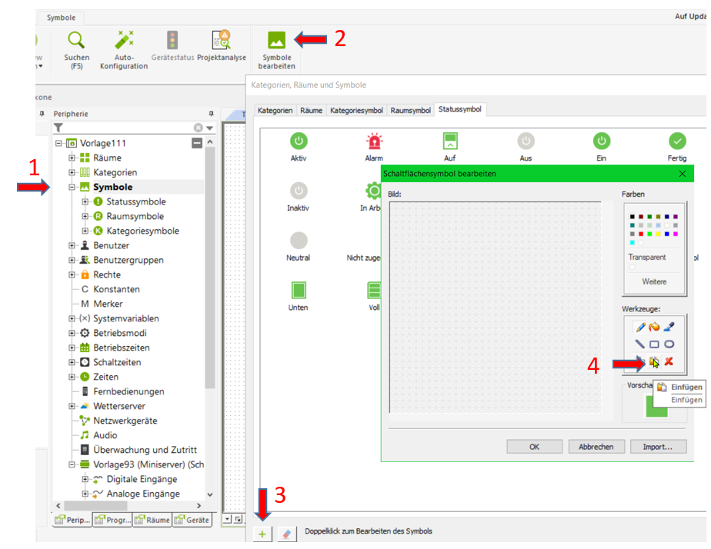The width and height of the screenshot is (711, 549).
Task: Clear the Peripherie filter with the X icon
Action: [x=199, y=128]
